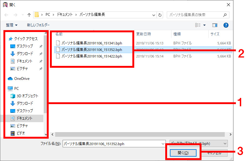
Task: Select file パーソナル編集長20191106_151352.bph
Action: pos(92,50)
